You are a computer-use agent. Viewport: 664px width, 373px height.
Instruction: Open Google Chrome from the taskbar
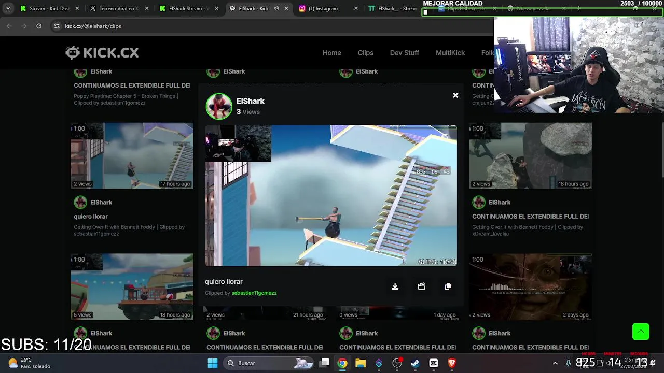(x=342, y=363)
